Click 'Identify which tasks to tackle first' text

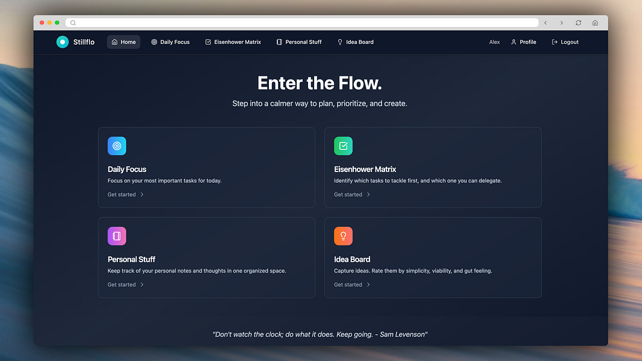[x=418, y=180]
